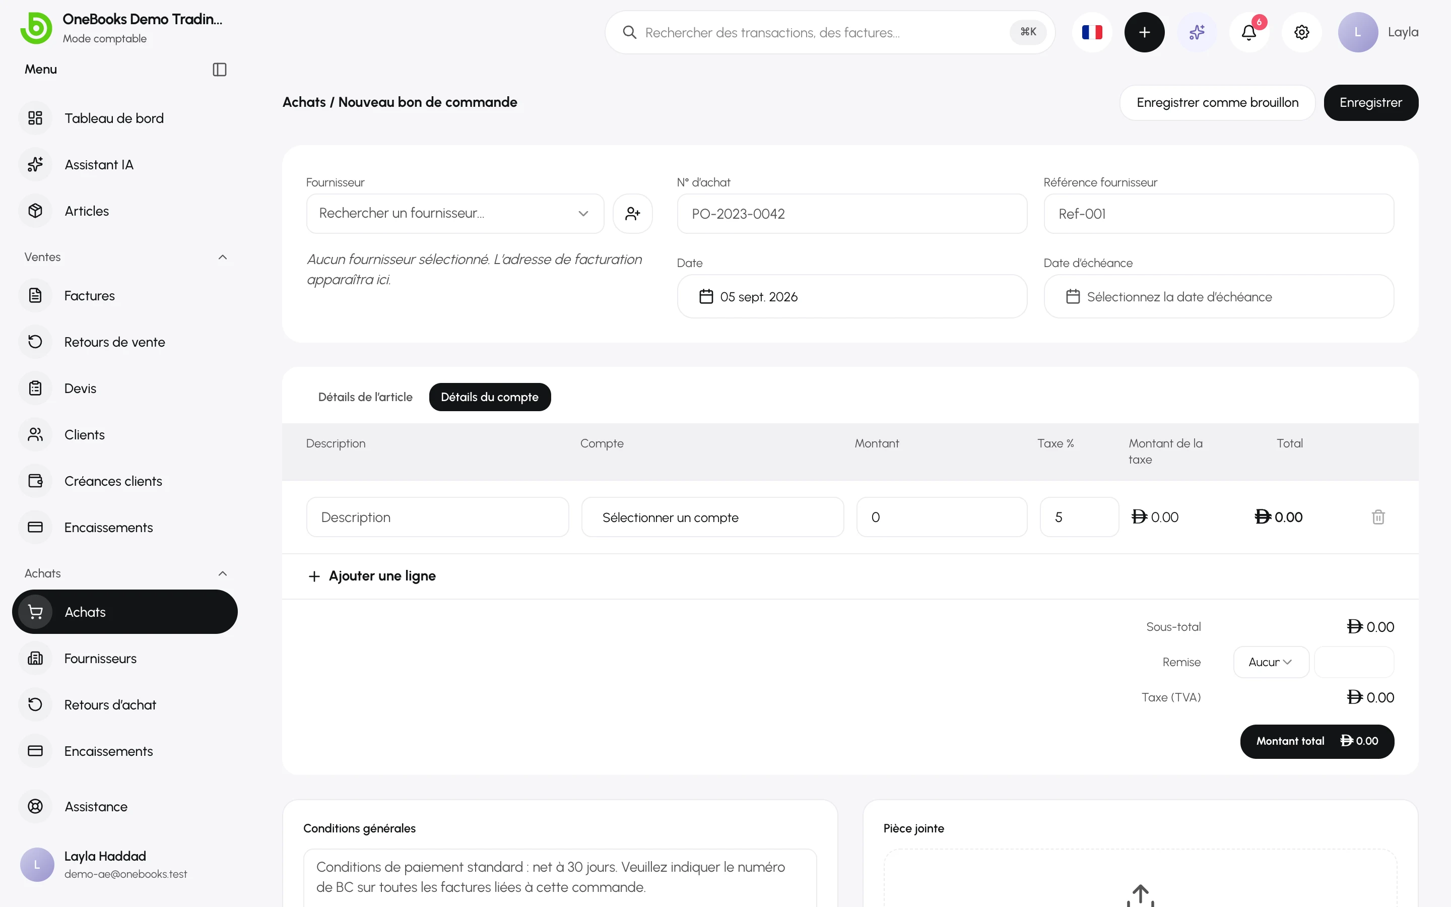Click the upload arrow in Pièce jointe
The height and width of the screenshot is (907, 1451).
(1141, 895)
